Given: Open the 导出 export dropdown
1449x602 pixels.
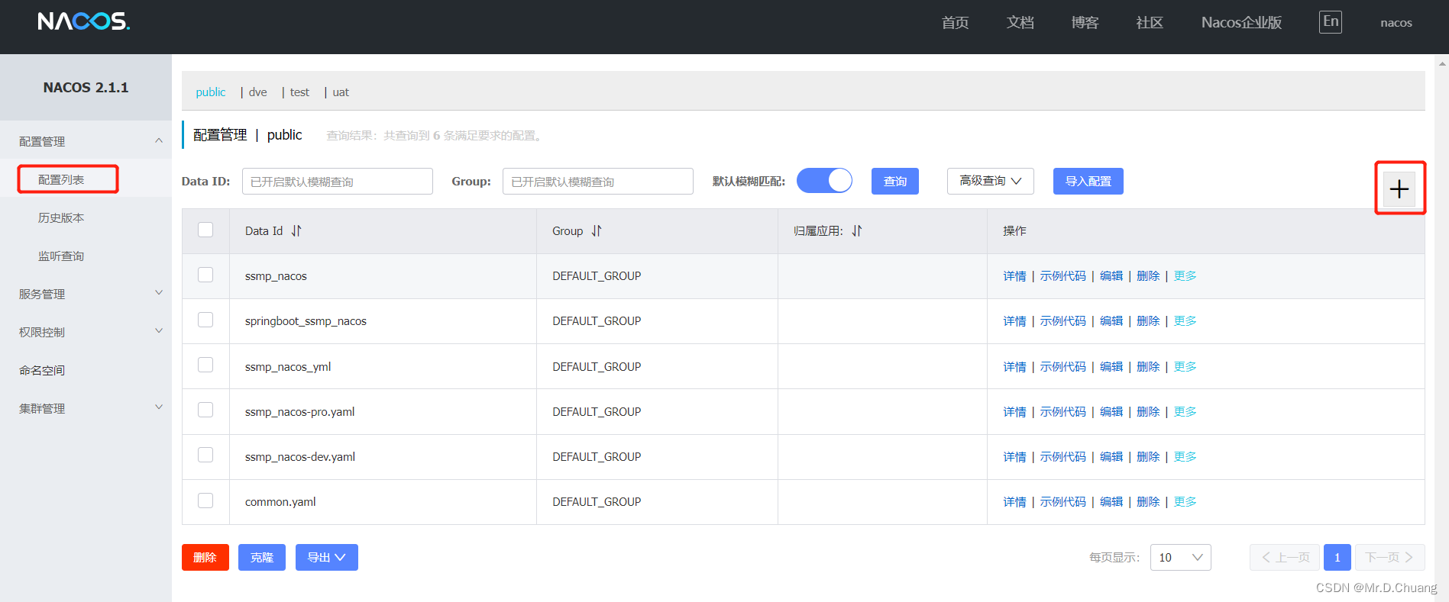Looking at the screenshot, I should coord(326,557).
